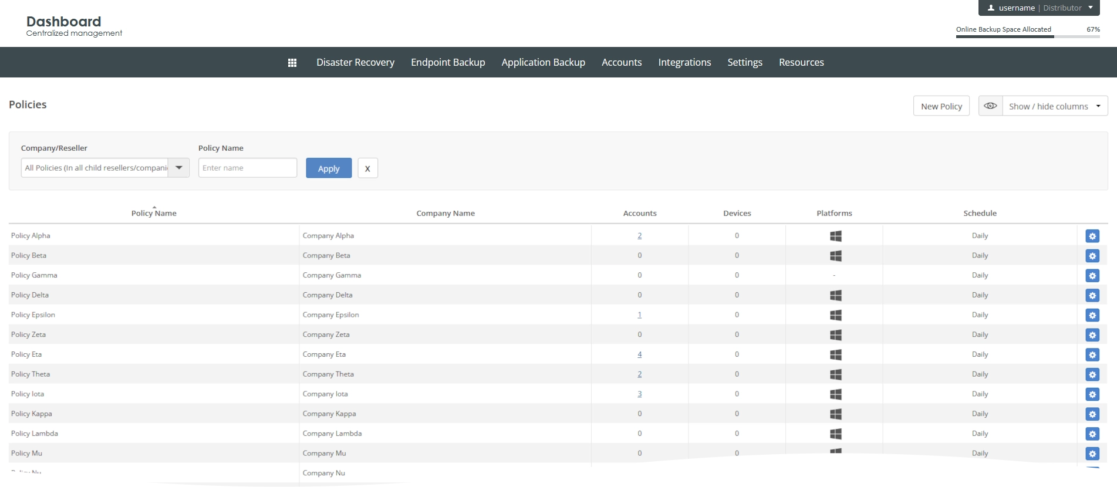Open the Company/Reseller combo box
1117x487 pixels.
[x=105, y=168]
